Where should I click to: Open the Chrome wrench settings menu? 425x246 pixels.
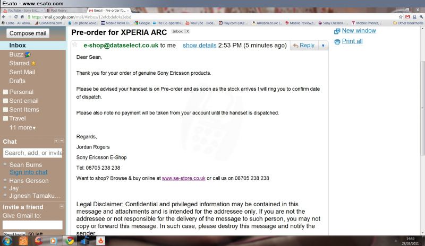coord(421,17)
